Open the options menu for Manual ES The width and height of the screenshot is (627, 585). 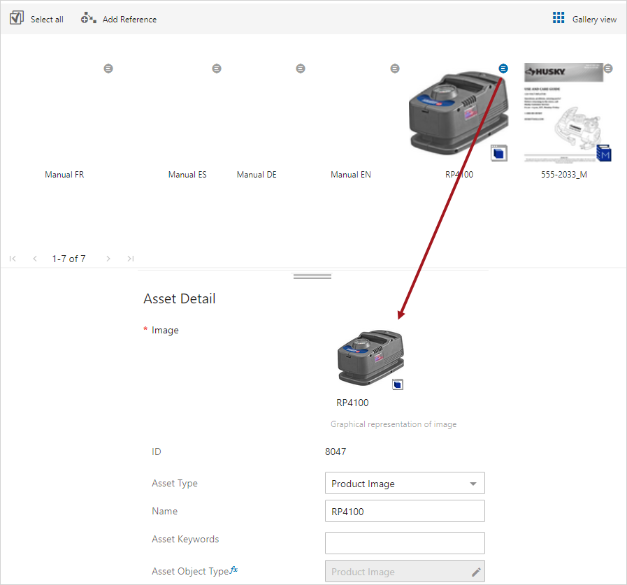click(x=217, y=68)
